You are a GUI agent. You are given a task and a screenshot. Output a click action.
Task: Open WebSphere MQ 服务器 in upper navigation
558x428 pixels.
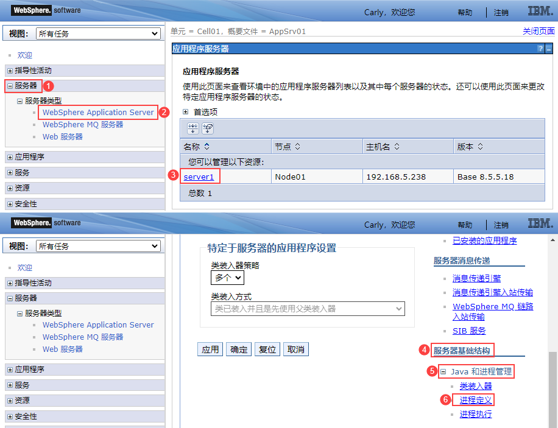(x=83, y=125)
